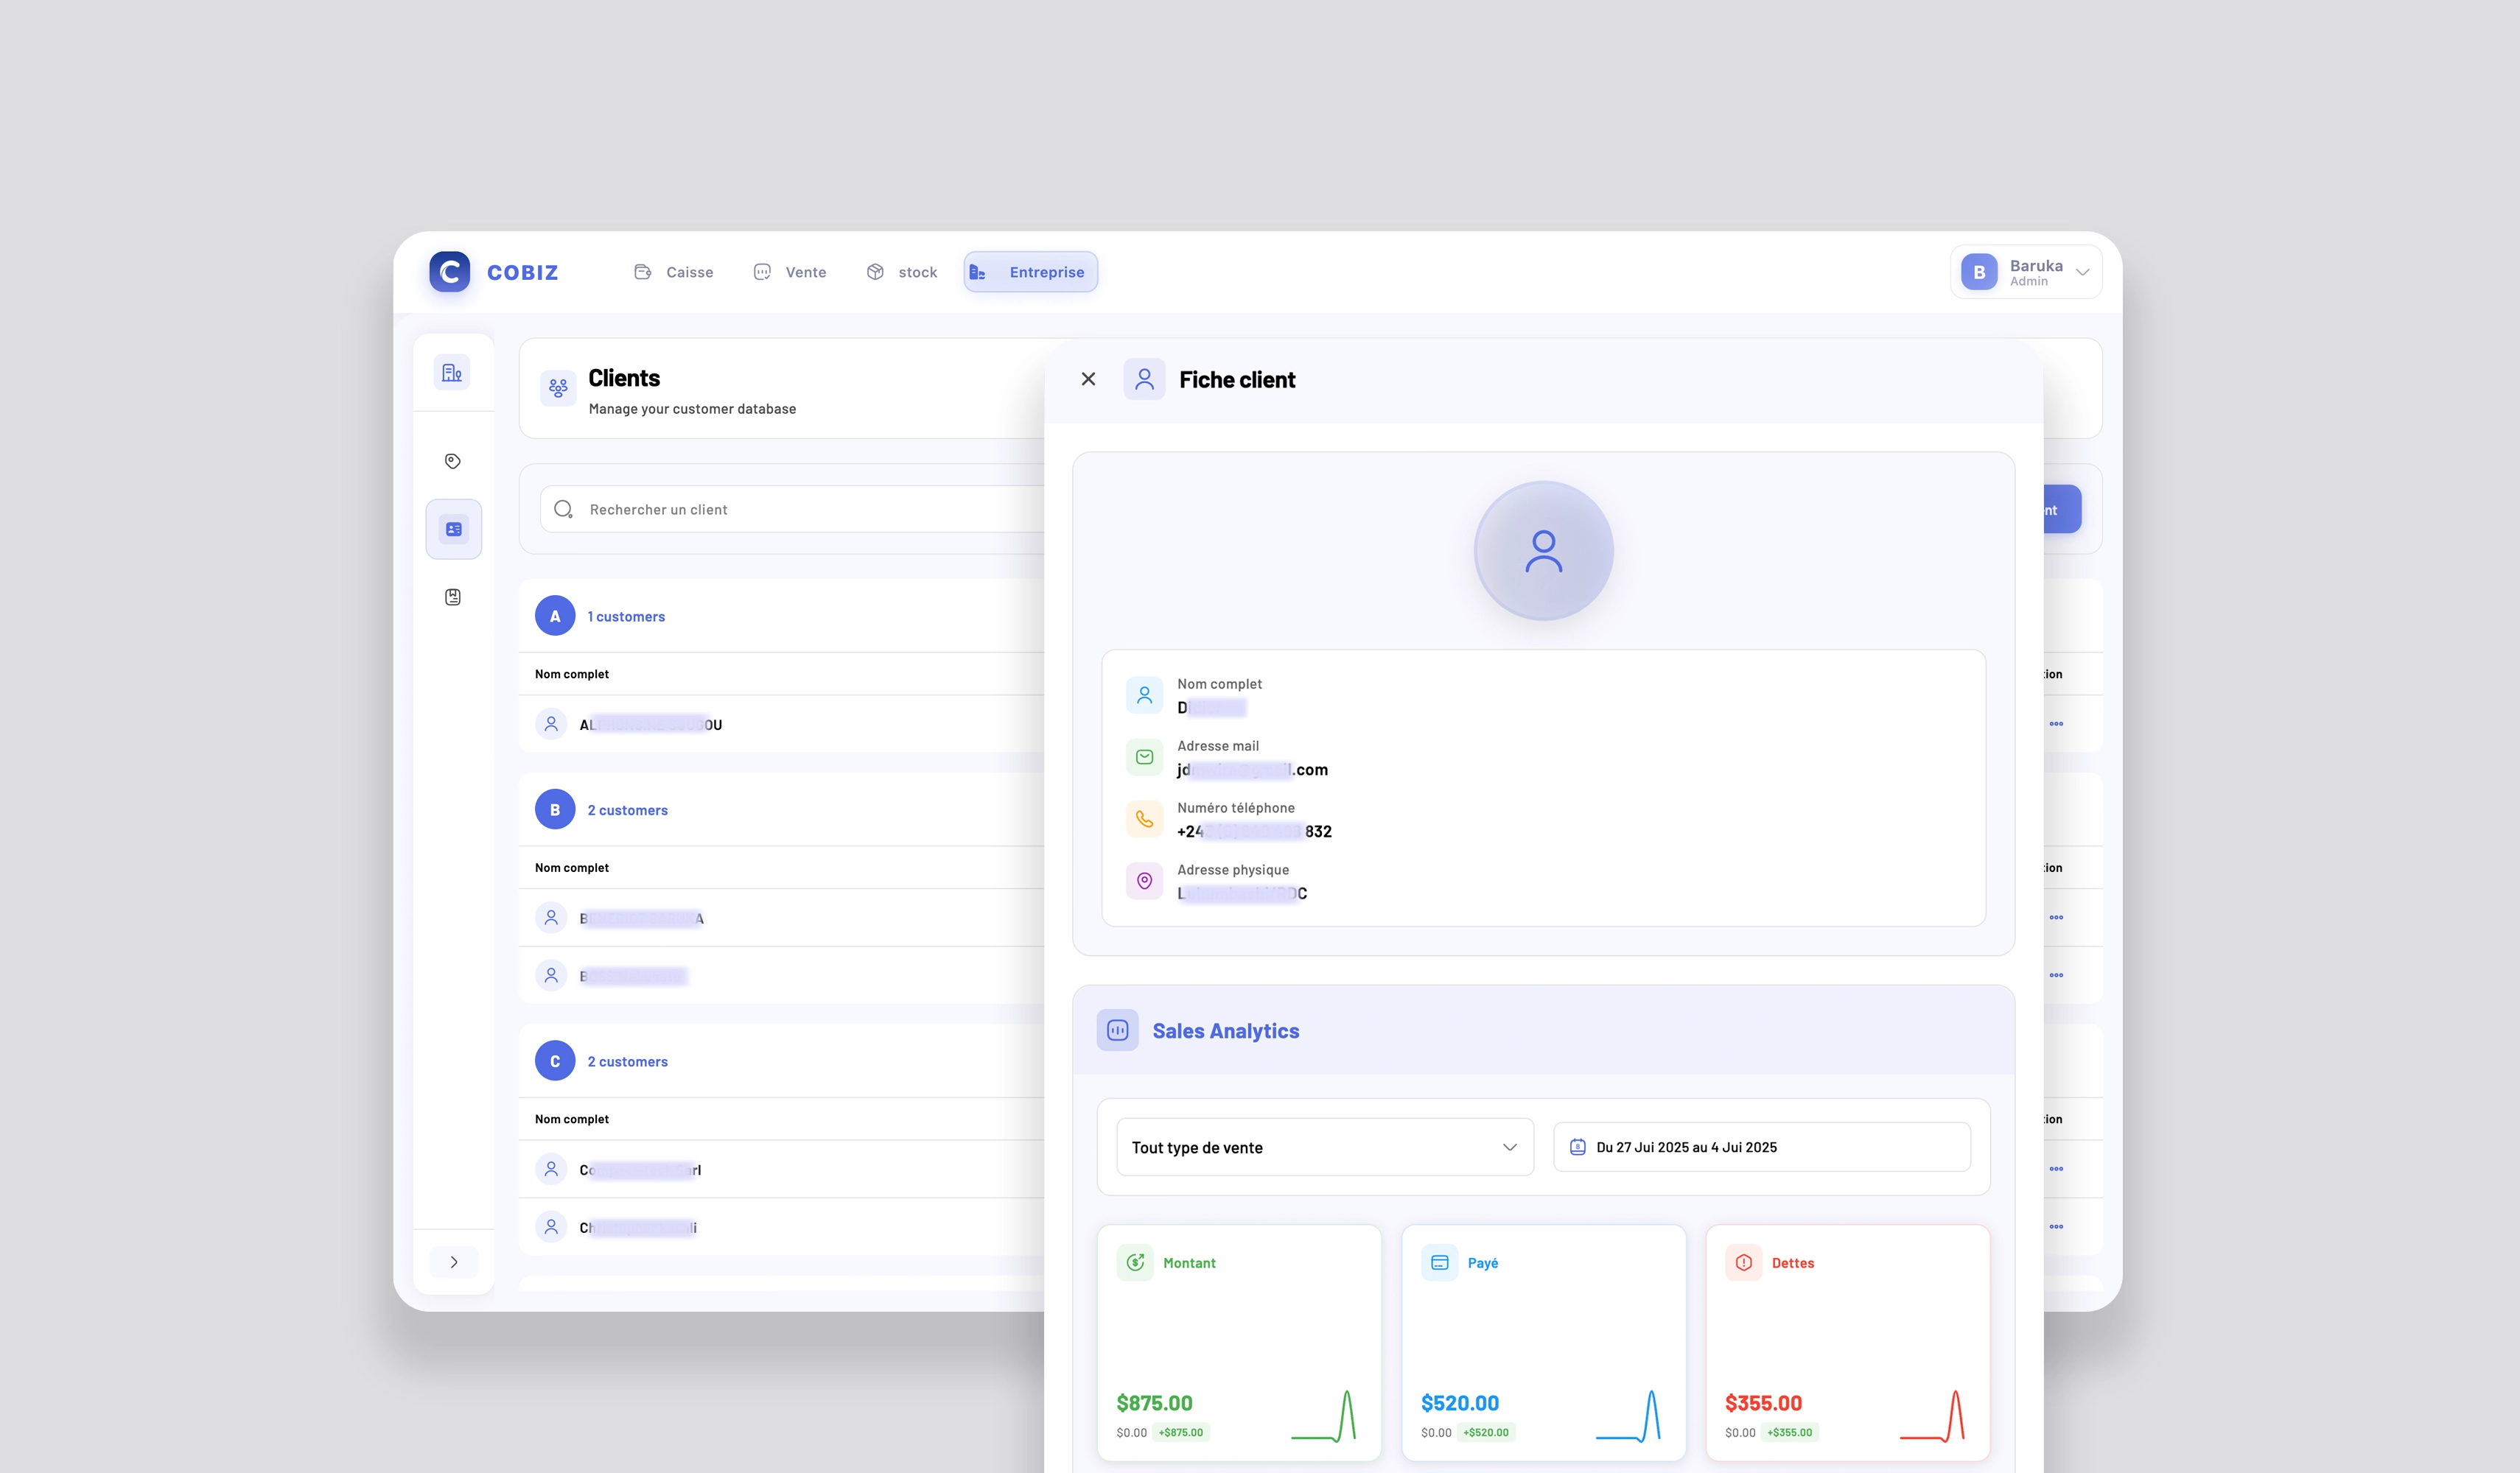The width and height of the screenshot is (2520, 1473).
Task: Open the date range picker field
Action: (1761, 1146)
